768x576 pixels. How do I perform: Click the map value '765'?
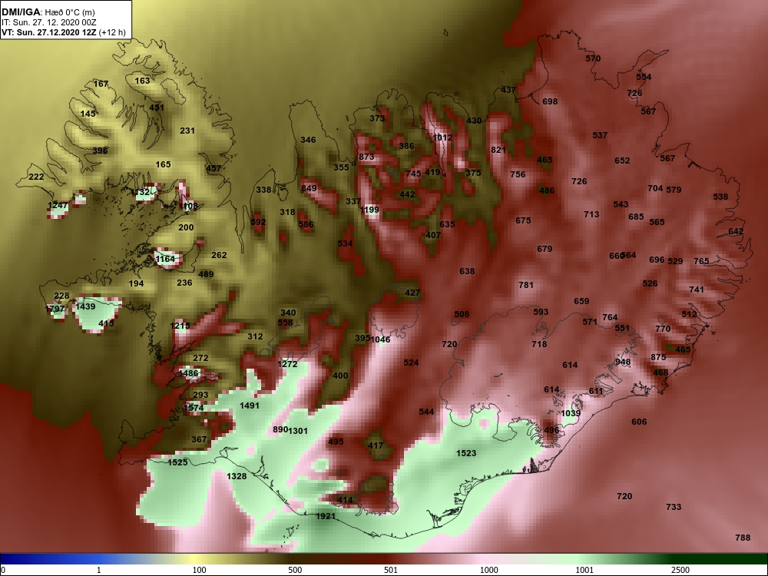pyautogui.click(x=701, y=261)
